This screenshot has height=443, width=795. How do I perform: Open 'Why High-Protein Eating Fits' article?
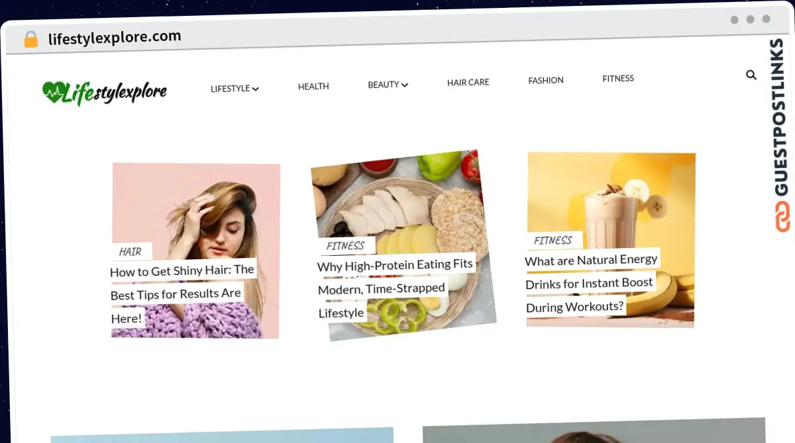(x=395, y=288)
